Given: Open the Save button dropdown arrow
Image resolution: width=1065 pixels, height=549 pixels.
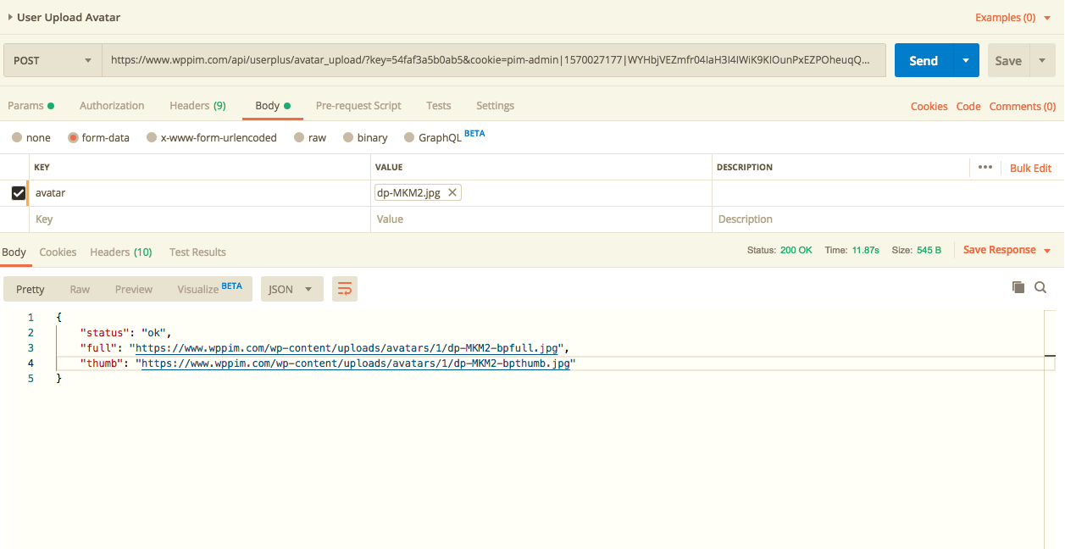Looking at the screenshot, I should coord(1041,60).
